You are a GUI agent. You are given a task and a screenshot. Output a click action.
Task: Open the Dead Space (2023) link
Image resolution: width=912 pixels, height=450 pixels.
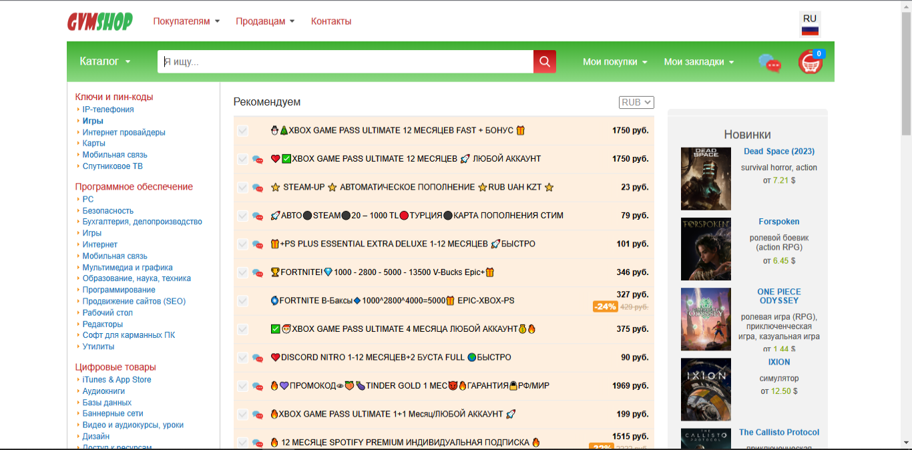(x=779, y=152)
